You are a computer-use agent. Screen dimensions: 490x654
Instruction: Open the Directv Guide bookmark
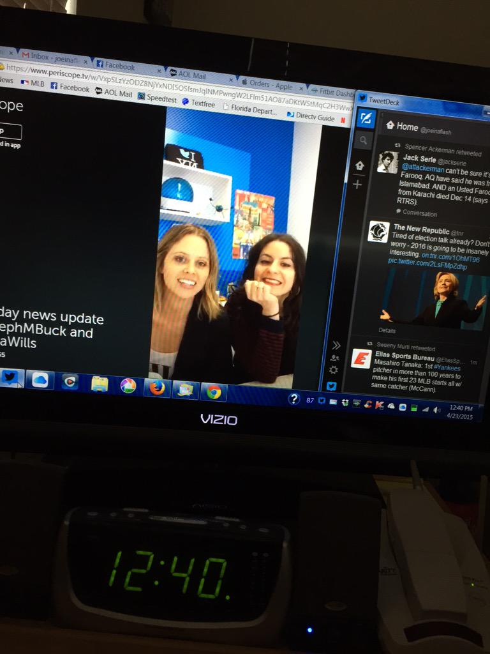click(x=311, y=116)
